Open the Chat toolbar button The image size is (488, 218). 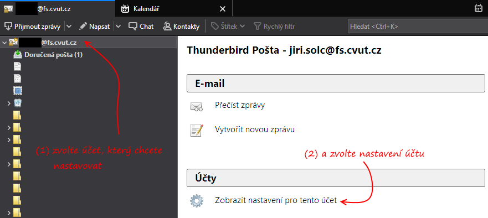pos(141,27)
